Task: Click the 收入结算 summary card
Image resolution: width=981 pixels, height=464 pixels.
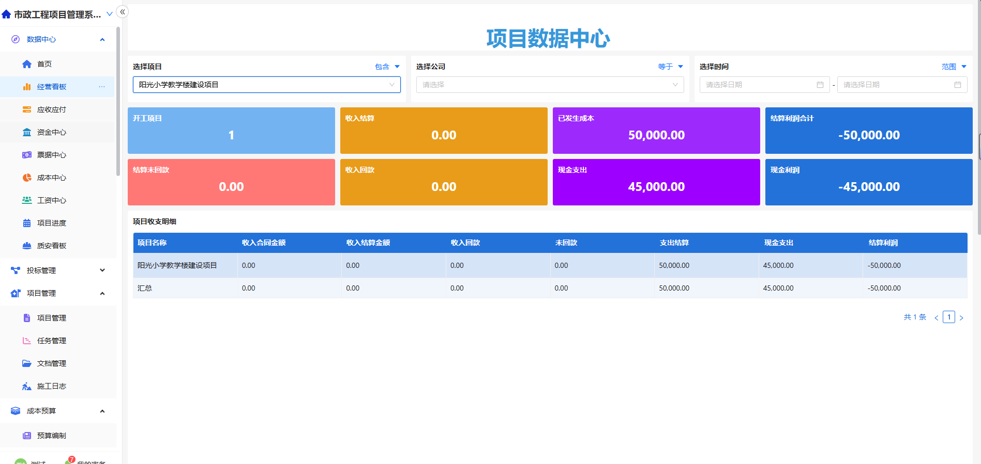Action: pos(444,131)
